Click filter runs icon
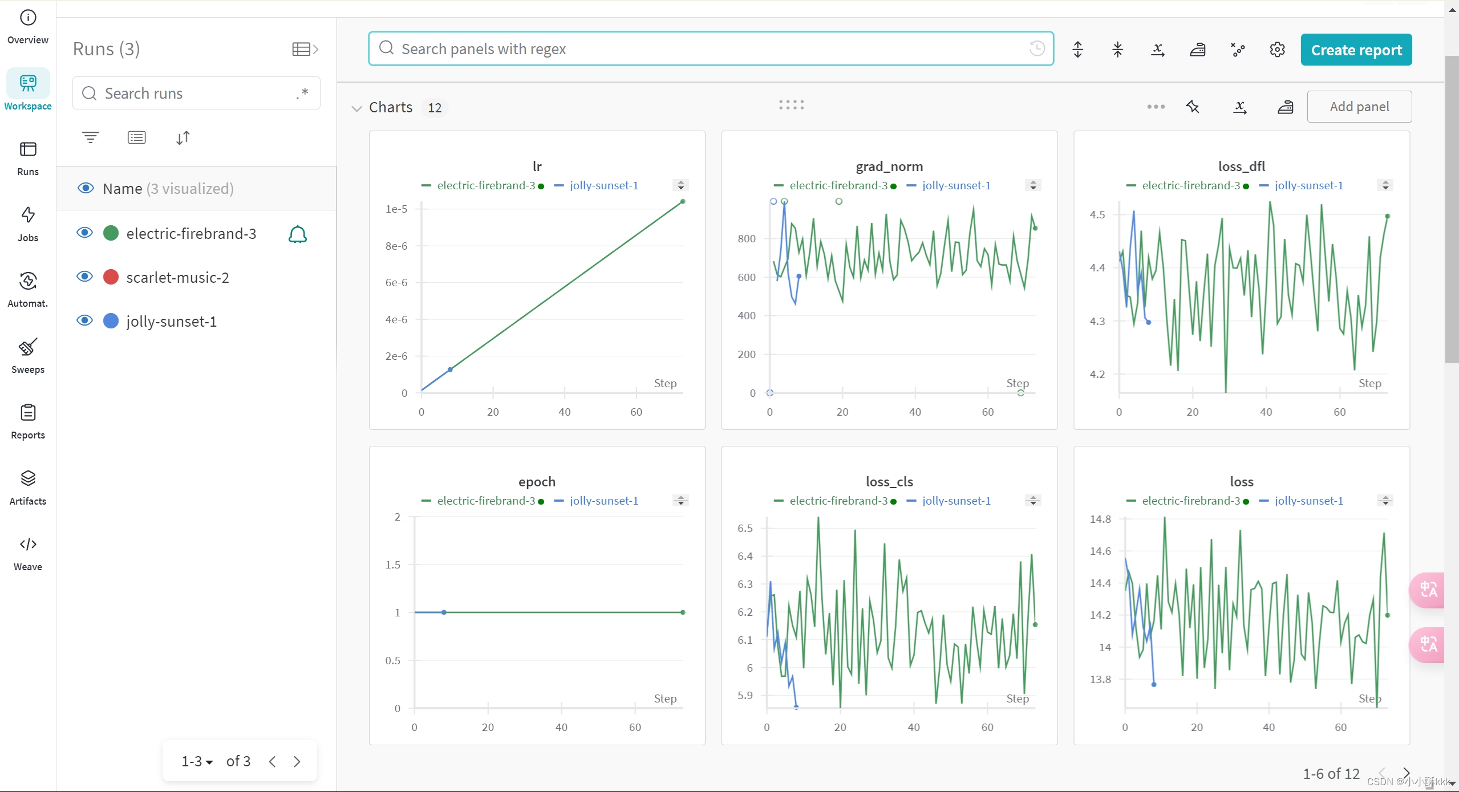This screenshot has width=1459, height=792. 91,137
